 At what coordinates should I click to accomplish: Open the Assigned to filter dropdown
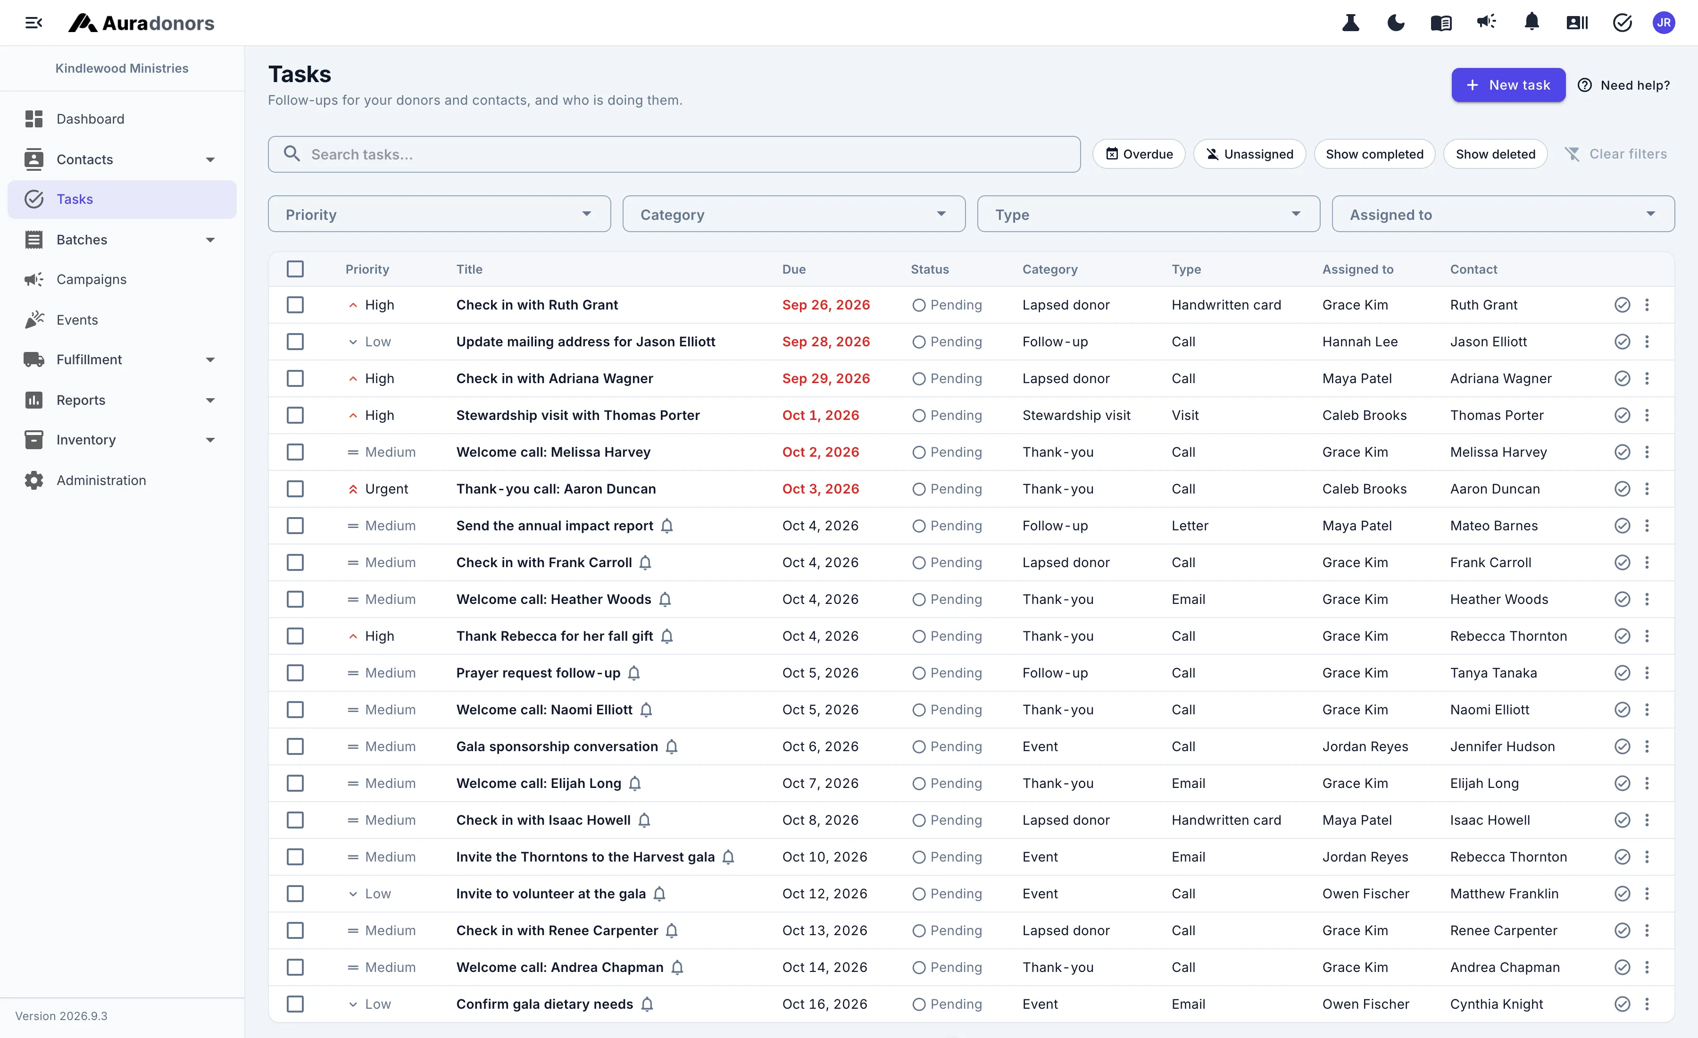coord(1503,214)
